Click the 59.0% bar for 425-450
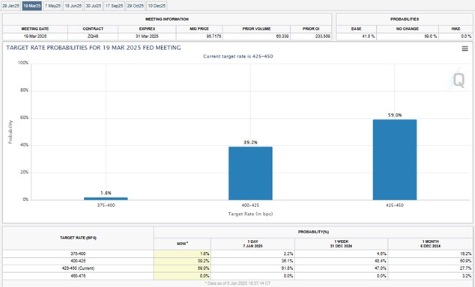 click(395, 159)
